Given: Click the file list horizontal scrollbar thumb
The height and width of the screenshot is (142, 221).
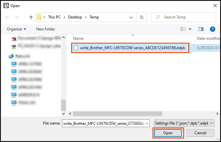Looking at the screenshot, I should coord(118,114).
